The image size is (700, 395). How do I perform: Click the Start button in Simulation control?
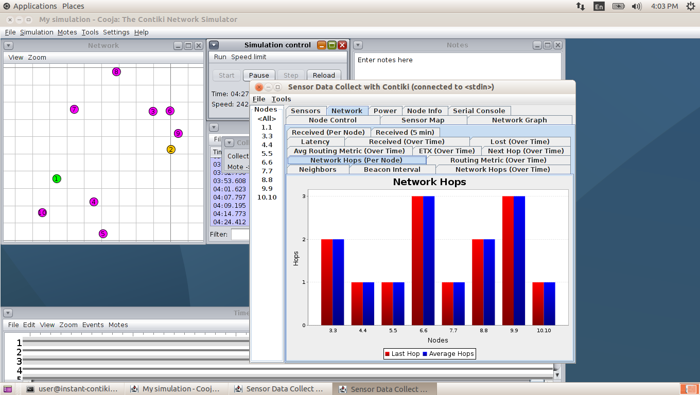(226, 75)
